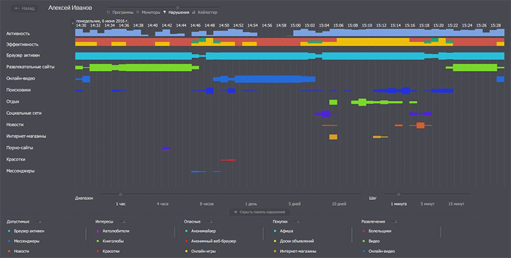The height and width of the screenshot is (258, 511).
Task: Click the Автолюбители lightning marker icon
Action: tap(98, 231)
